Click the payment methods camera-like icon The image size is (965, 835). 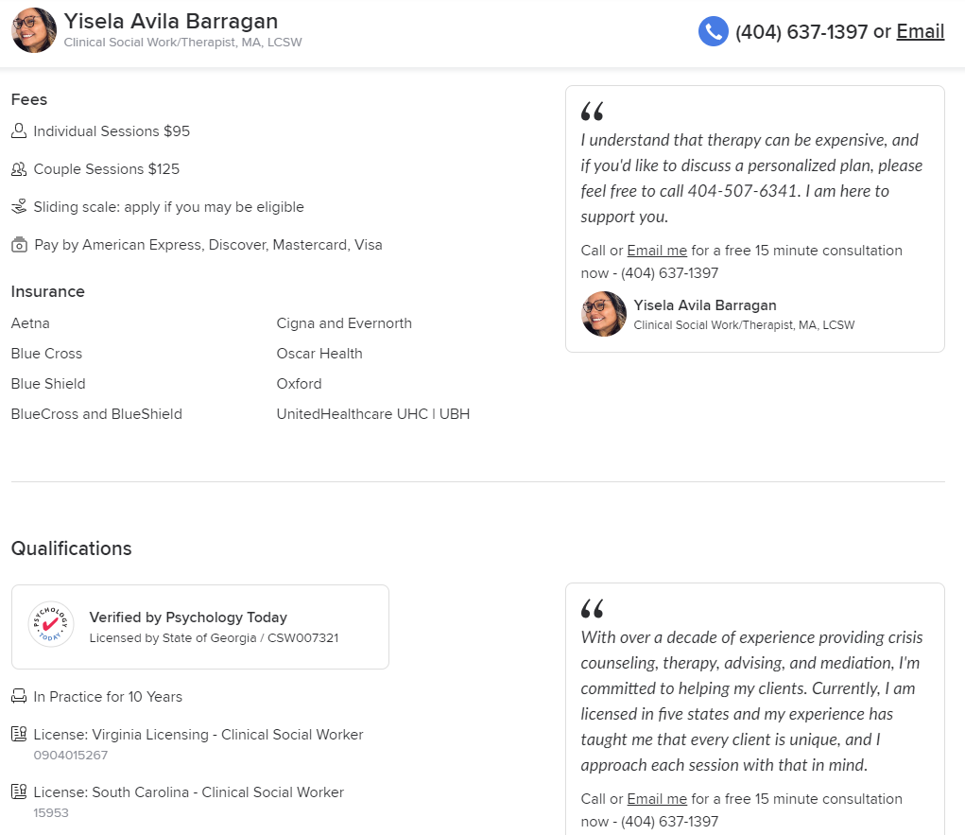tap(19, 245)
